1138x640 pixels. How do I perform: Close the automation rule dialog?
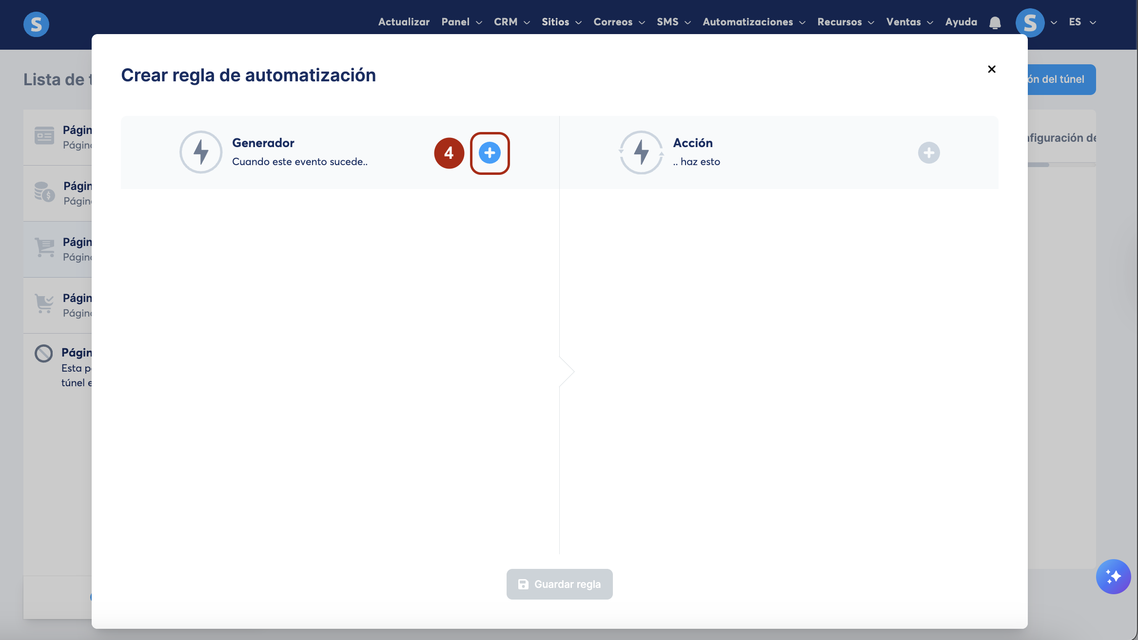click(x=991, y=69)
